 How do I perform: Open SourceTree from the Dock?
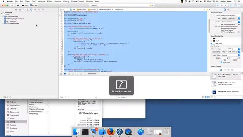click(x=120, y=132)
